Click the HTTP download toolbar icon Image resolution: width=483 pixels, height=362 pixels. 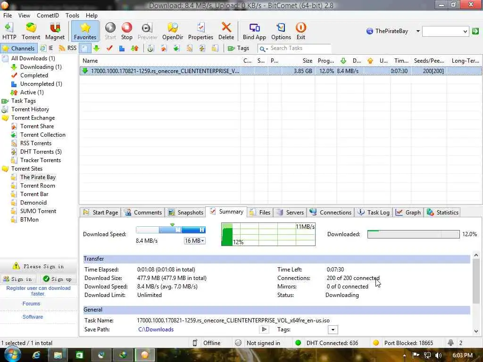[9, 31]
